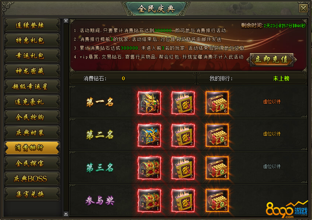
Task: Click the first place gold ingot chest reward
Action: pyautogui.click(x=217, y=103)
